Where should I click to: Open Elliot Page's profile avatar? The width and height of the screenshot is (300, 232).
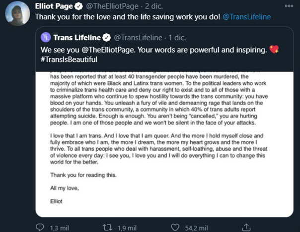click(x=17, y=13)
